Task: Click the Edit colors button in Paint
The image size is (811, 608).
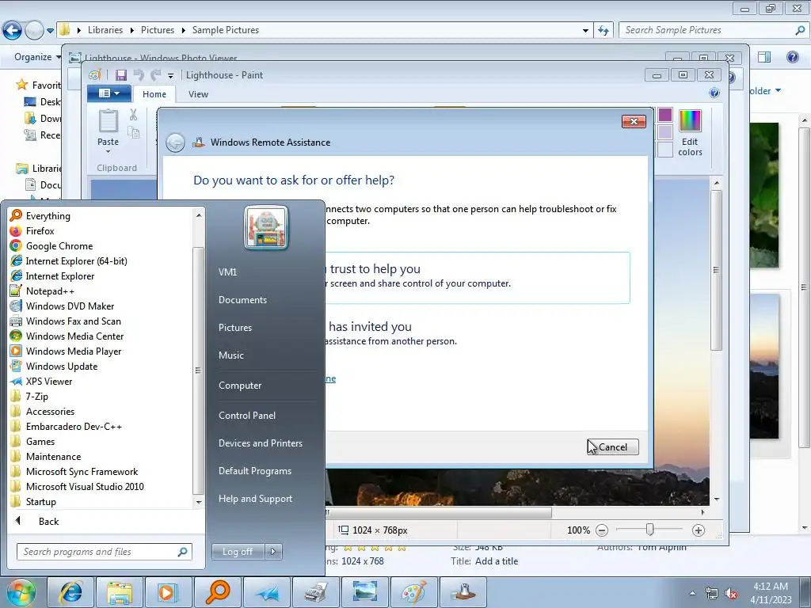Action: click(x=690, y=132)
